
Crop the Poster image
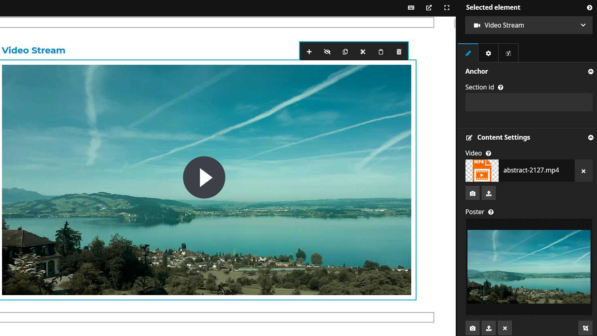pyautogui.click(x=585, y=328)
